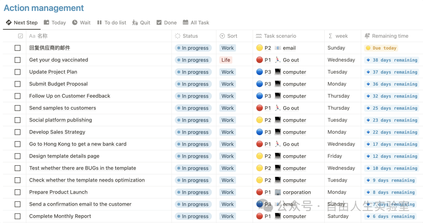The width and height of the screenshot is (423, 223).
Task: Click the Due today badge
Action: (381, 48)
